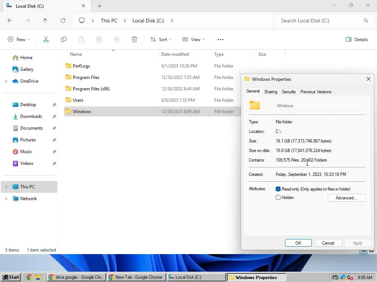Viewport: 377px width, 282px height.
Task: Click the Cut scissors icon
Action: tap(46, 40)
